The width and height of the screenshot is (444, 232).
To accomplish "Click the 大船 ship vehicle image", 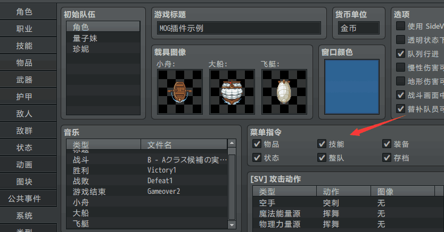I will [x=231, y=91].
